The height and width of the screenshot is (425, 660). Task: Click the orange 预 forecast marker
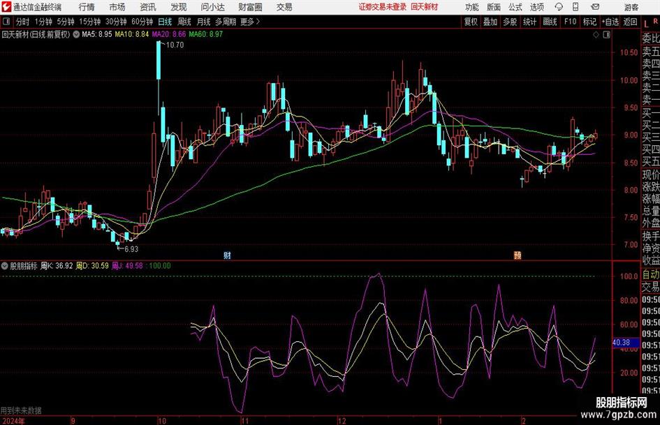[518, 255]
